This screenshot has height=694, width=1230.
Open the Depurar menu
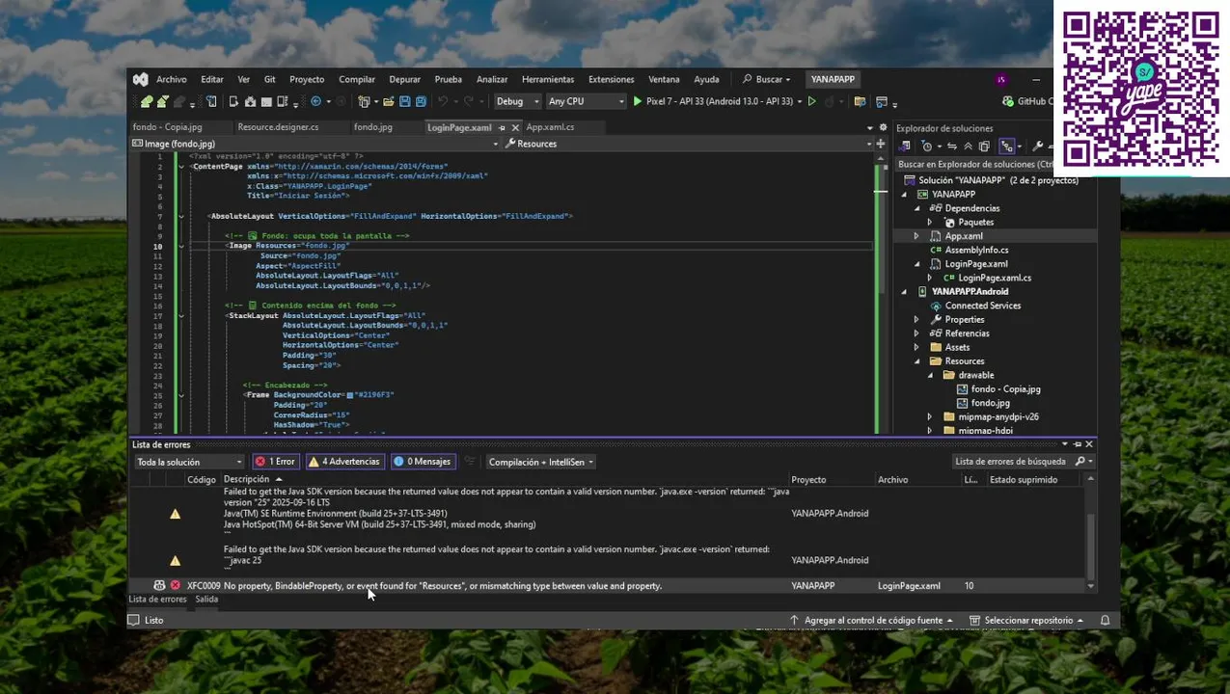[x=404, y=79]
